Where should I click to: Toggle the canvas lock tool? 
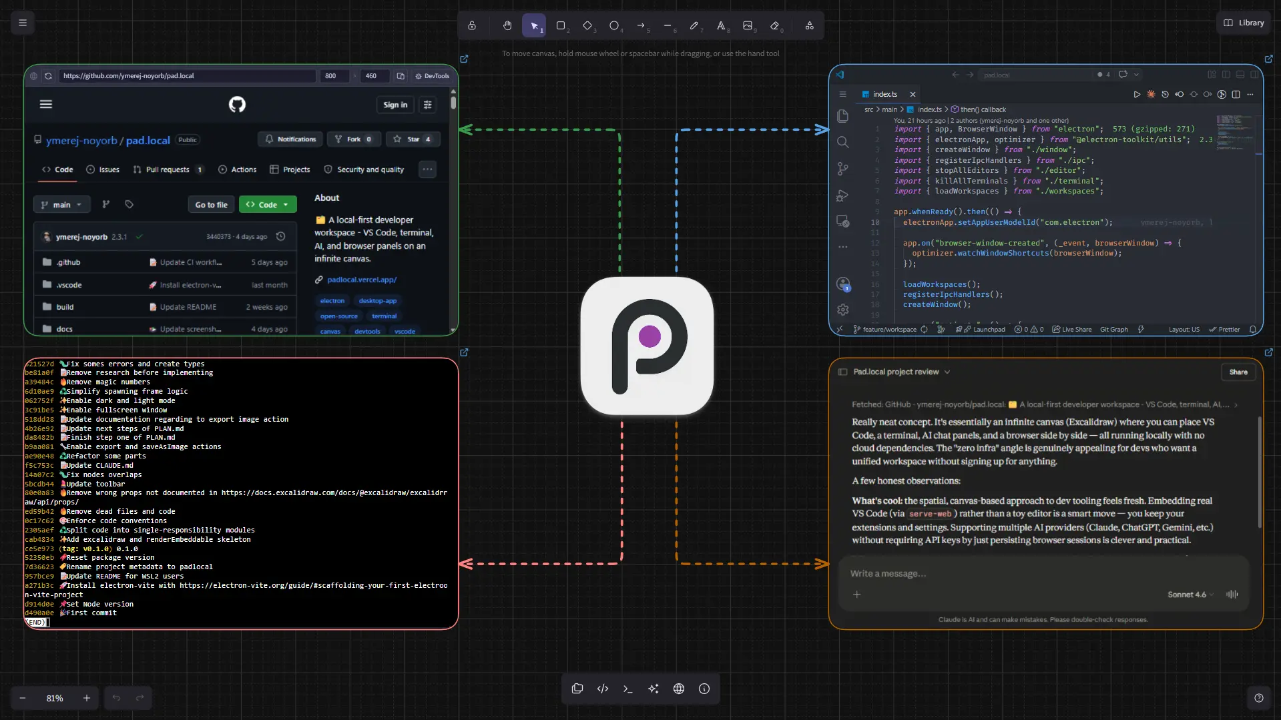[x=472, y=25]
